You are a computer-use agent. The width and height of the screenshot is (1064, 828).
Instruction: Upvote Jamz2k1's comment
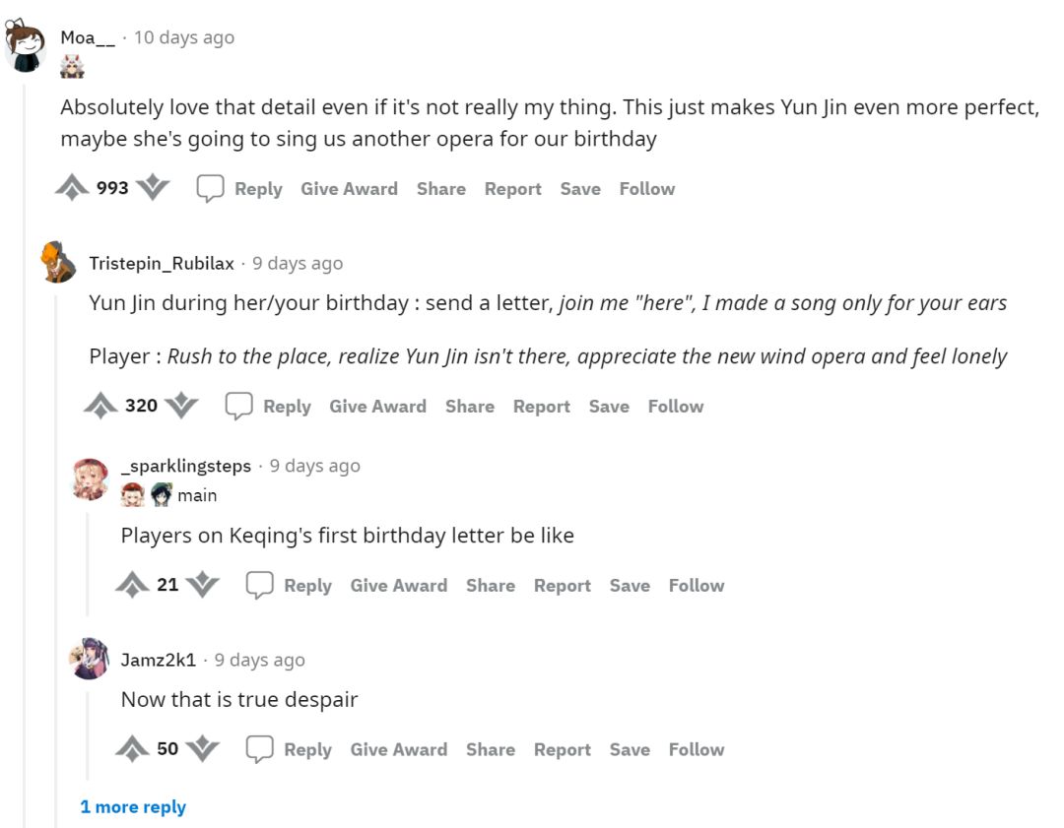[x=132, y=749]
